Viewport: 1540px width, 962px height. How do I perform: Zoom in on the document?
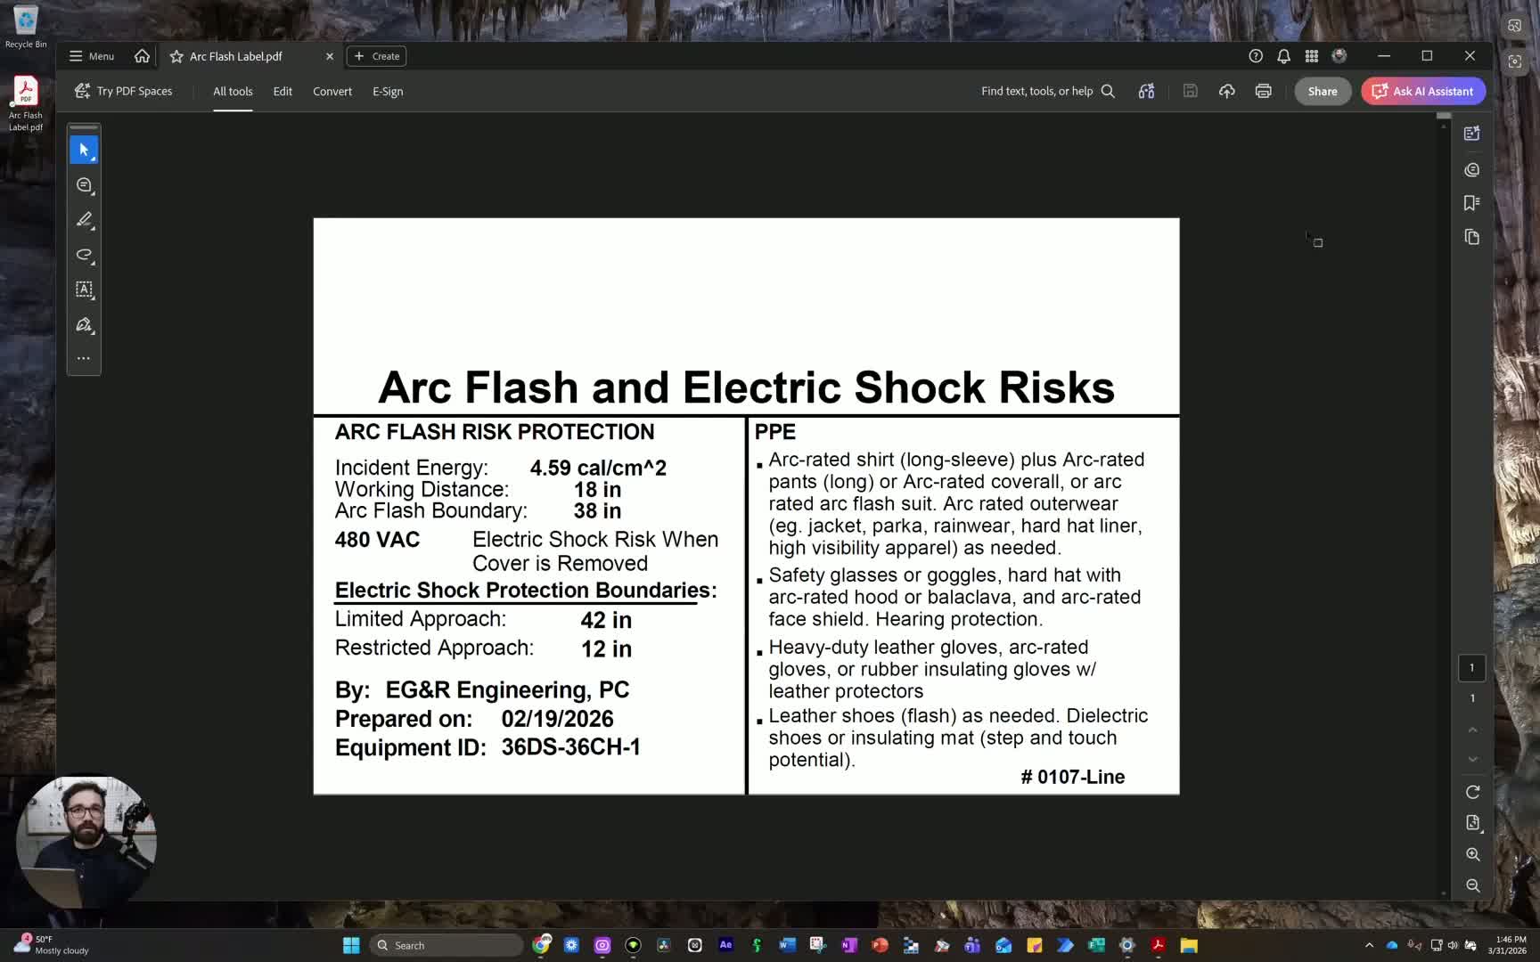click(x=1472, y=854)
